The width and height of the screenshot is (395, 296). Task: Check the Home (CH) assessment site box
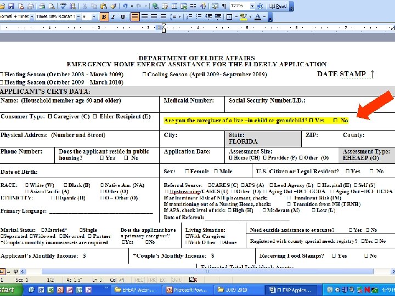click(230, 158)
